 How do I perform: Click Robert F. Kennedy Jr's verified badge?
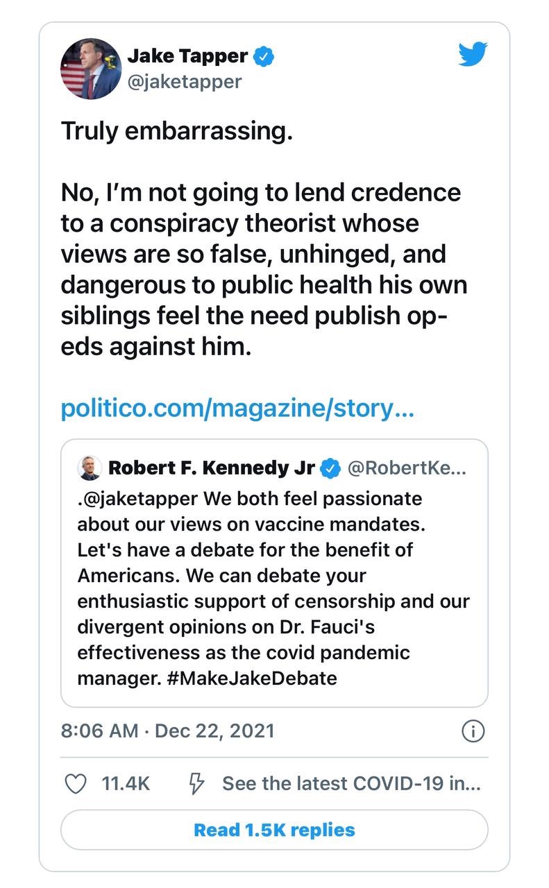330,468
